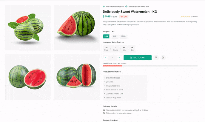Open the bottom-left halved watermelon image
Viewport: 205px width, 122px height.
point(28,77)
